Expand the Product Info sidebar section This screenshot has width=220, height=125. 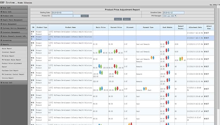tap(14, 16)
